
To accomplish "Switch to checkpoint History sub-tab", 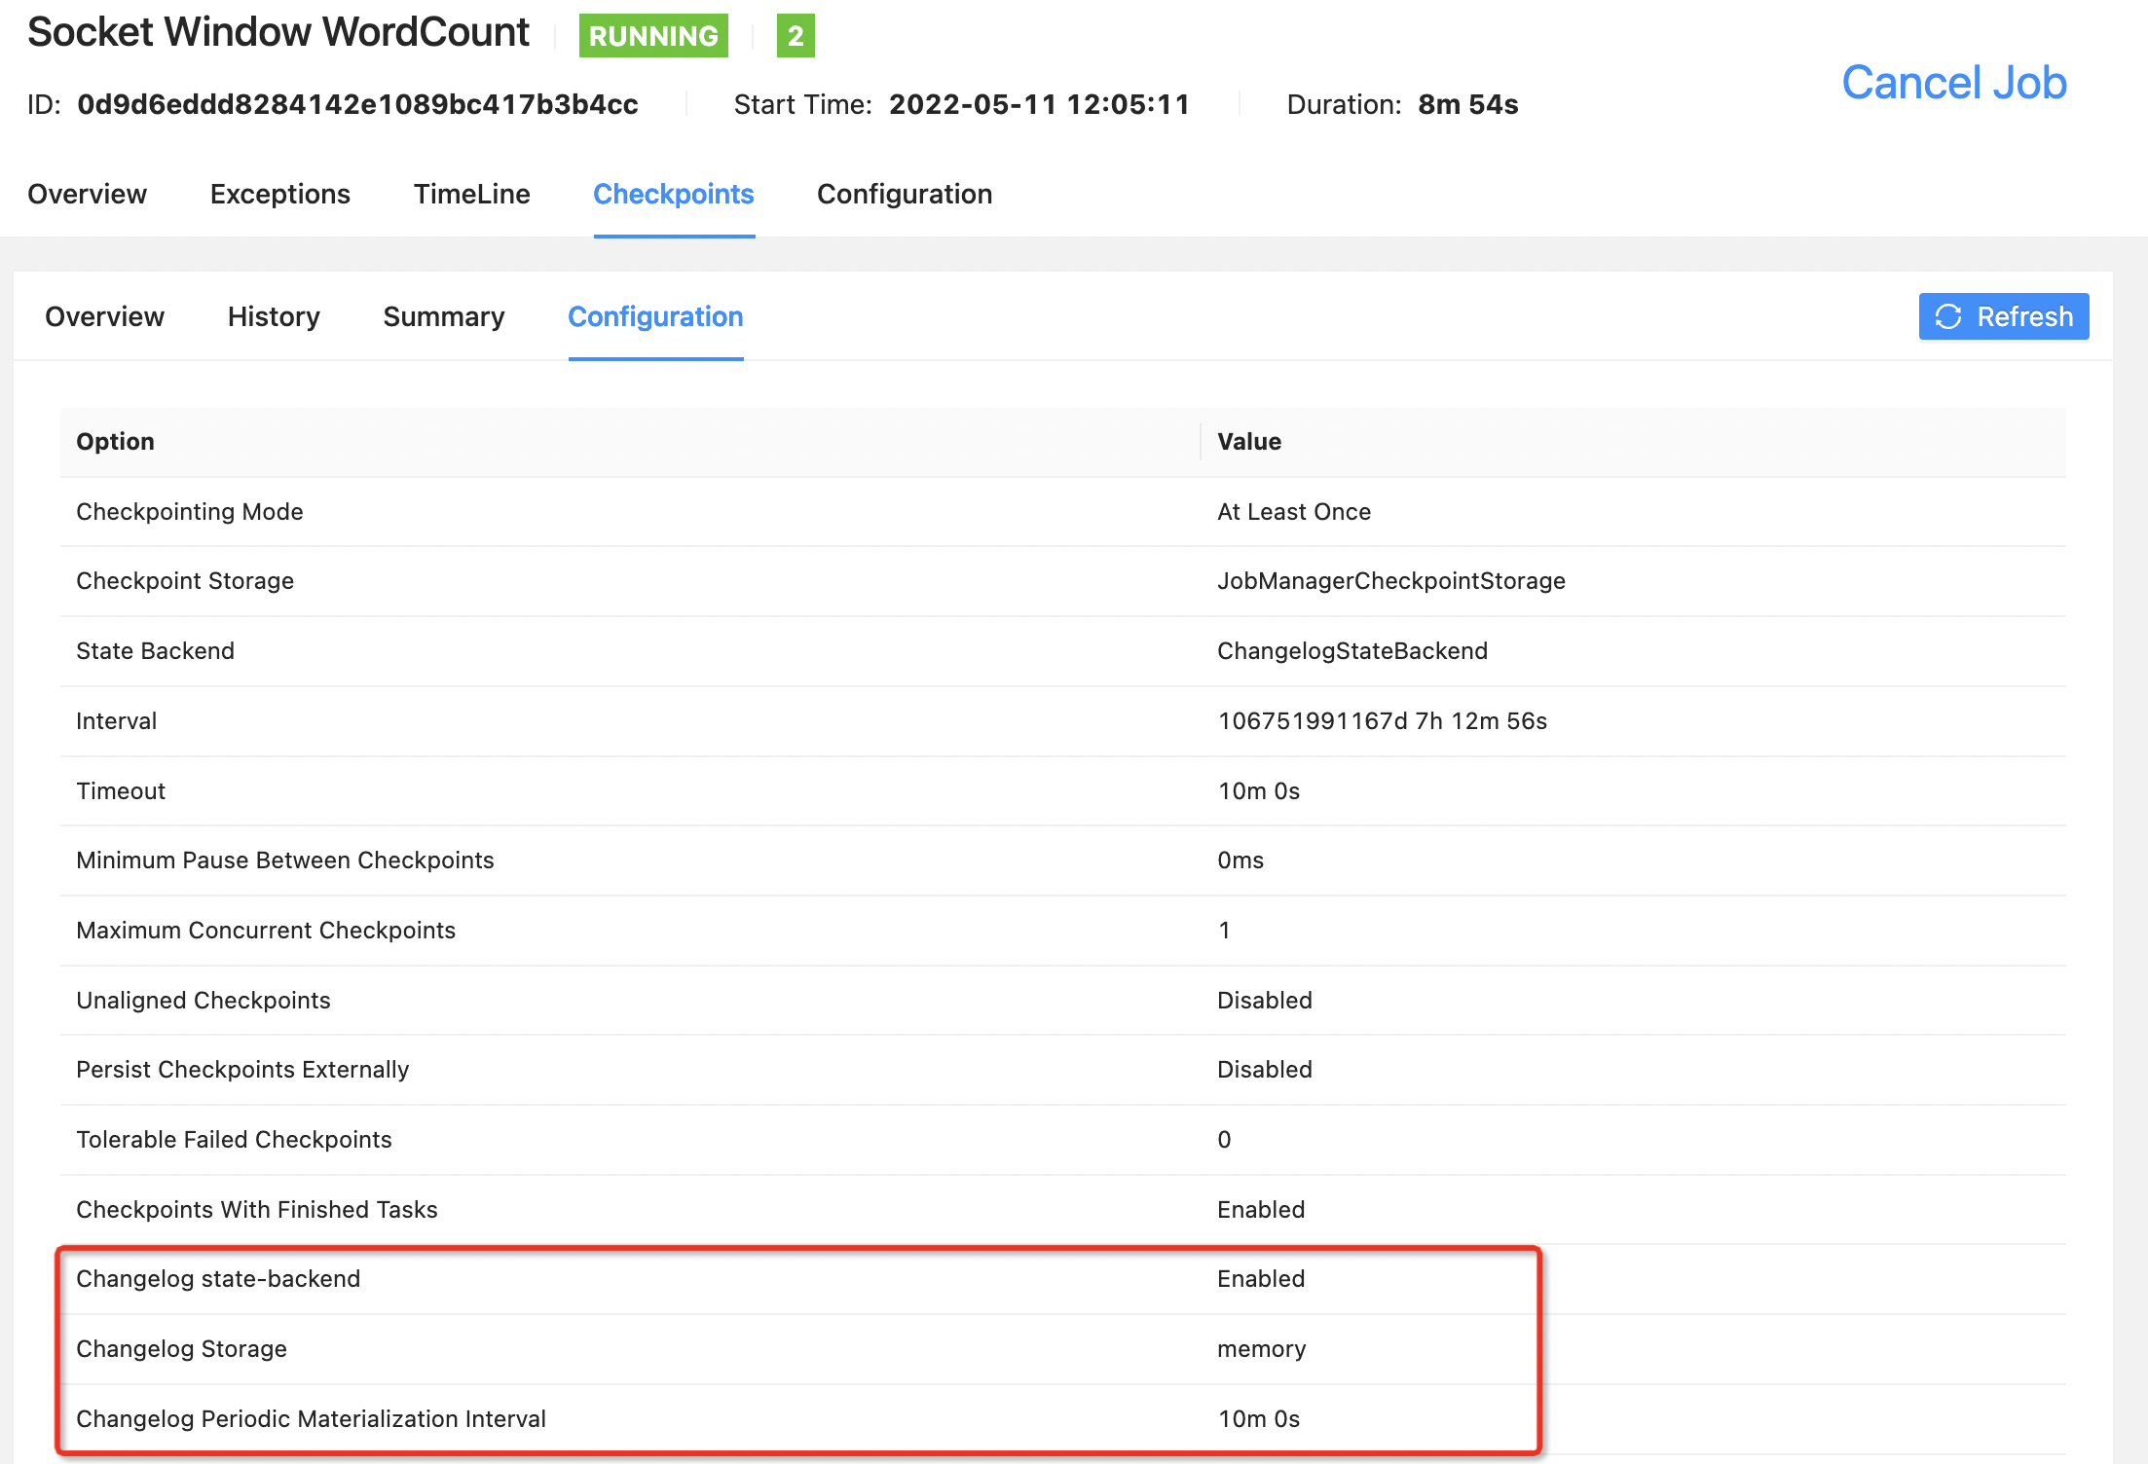I will [274, 316].
